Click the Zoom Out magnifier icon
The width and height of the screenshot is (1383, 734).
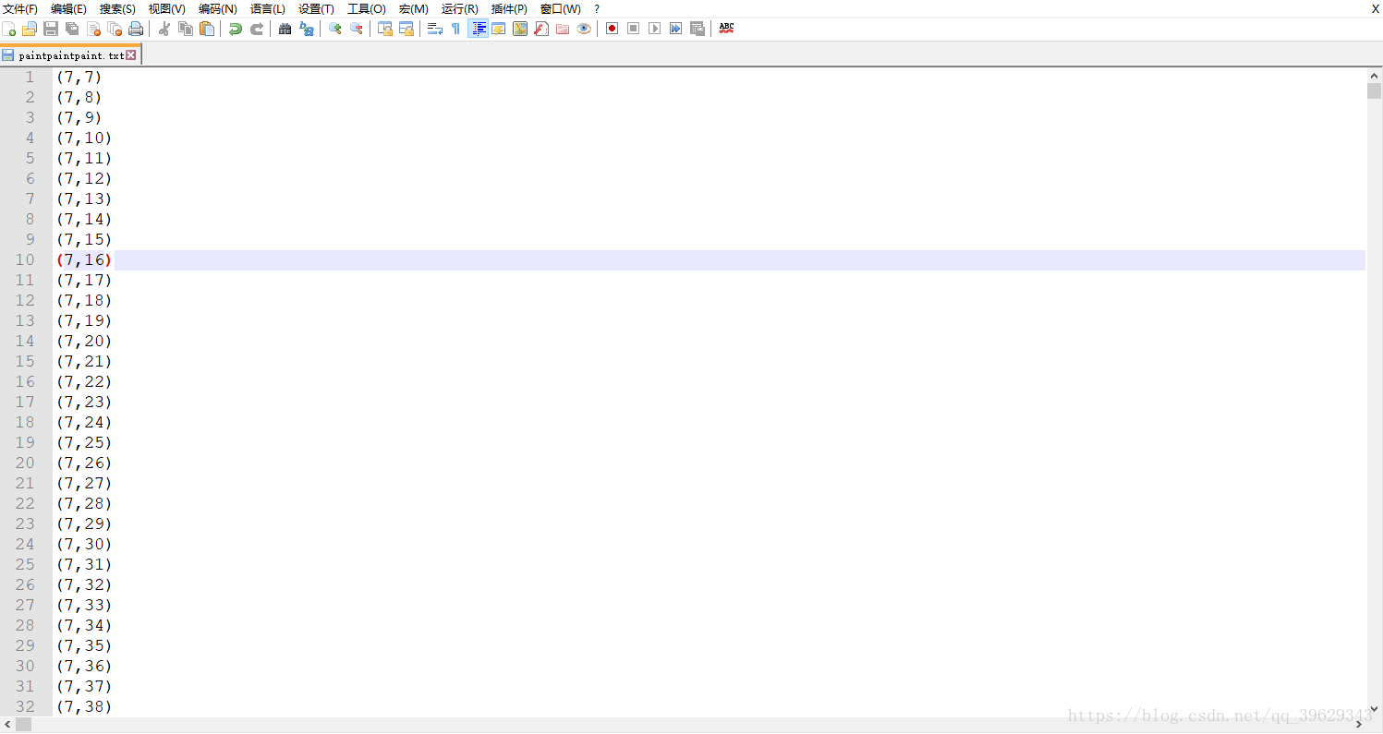pos(357,29)
